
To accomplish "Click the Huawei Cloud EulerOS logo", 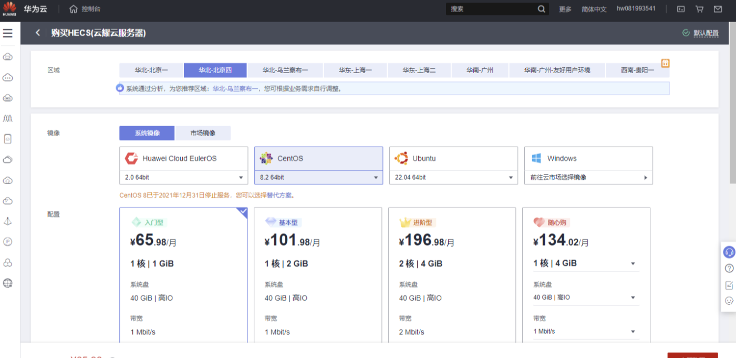I will [131, 158].
